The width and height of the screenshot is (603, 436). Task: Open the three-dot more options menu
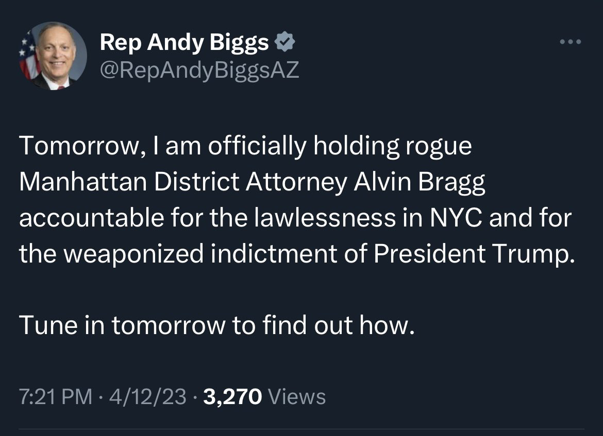(571, 42)
